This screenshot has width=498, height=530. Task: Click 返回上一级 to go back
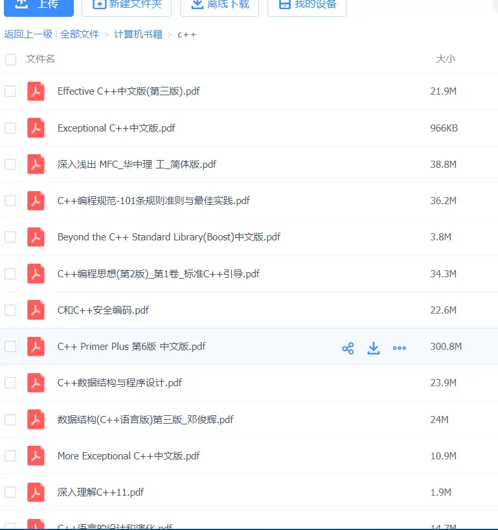pyautogui.click(x=28, y=34)
